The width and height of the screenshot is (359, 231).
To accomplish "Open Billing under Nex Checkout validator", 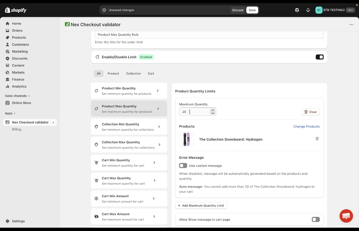I will pos(17,129).
